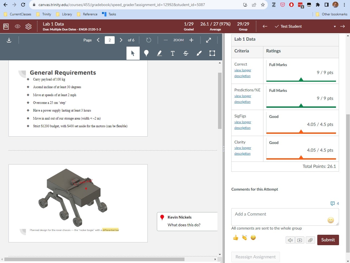Zoom in on the document

[191, 40]
